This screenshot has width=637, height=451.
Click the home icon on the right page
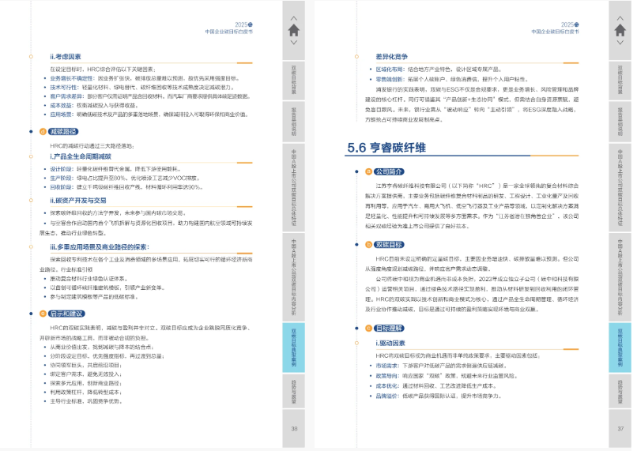coord(620,30)
